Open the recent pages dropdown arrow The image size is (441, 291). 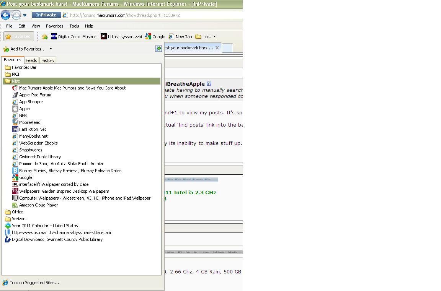(24, 15)
